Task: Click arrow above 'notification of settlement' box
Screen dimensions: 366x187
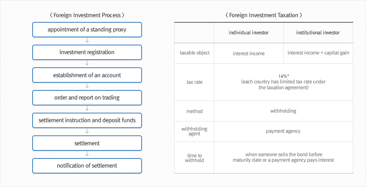Action: pos(87,154)
